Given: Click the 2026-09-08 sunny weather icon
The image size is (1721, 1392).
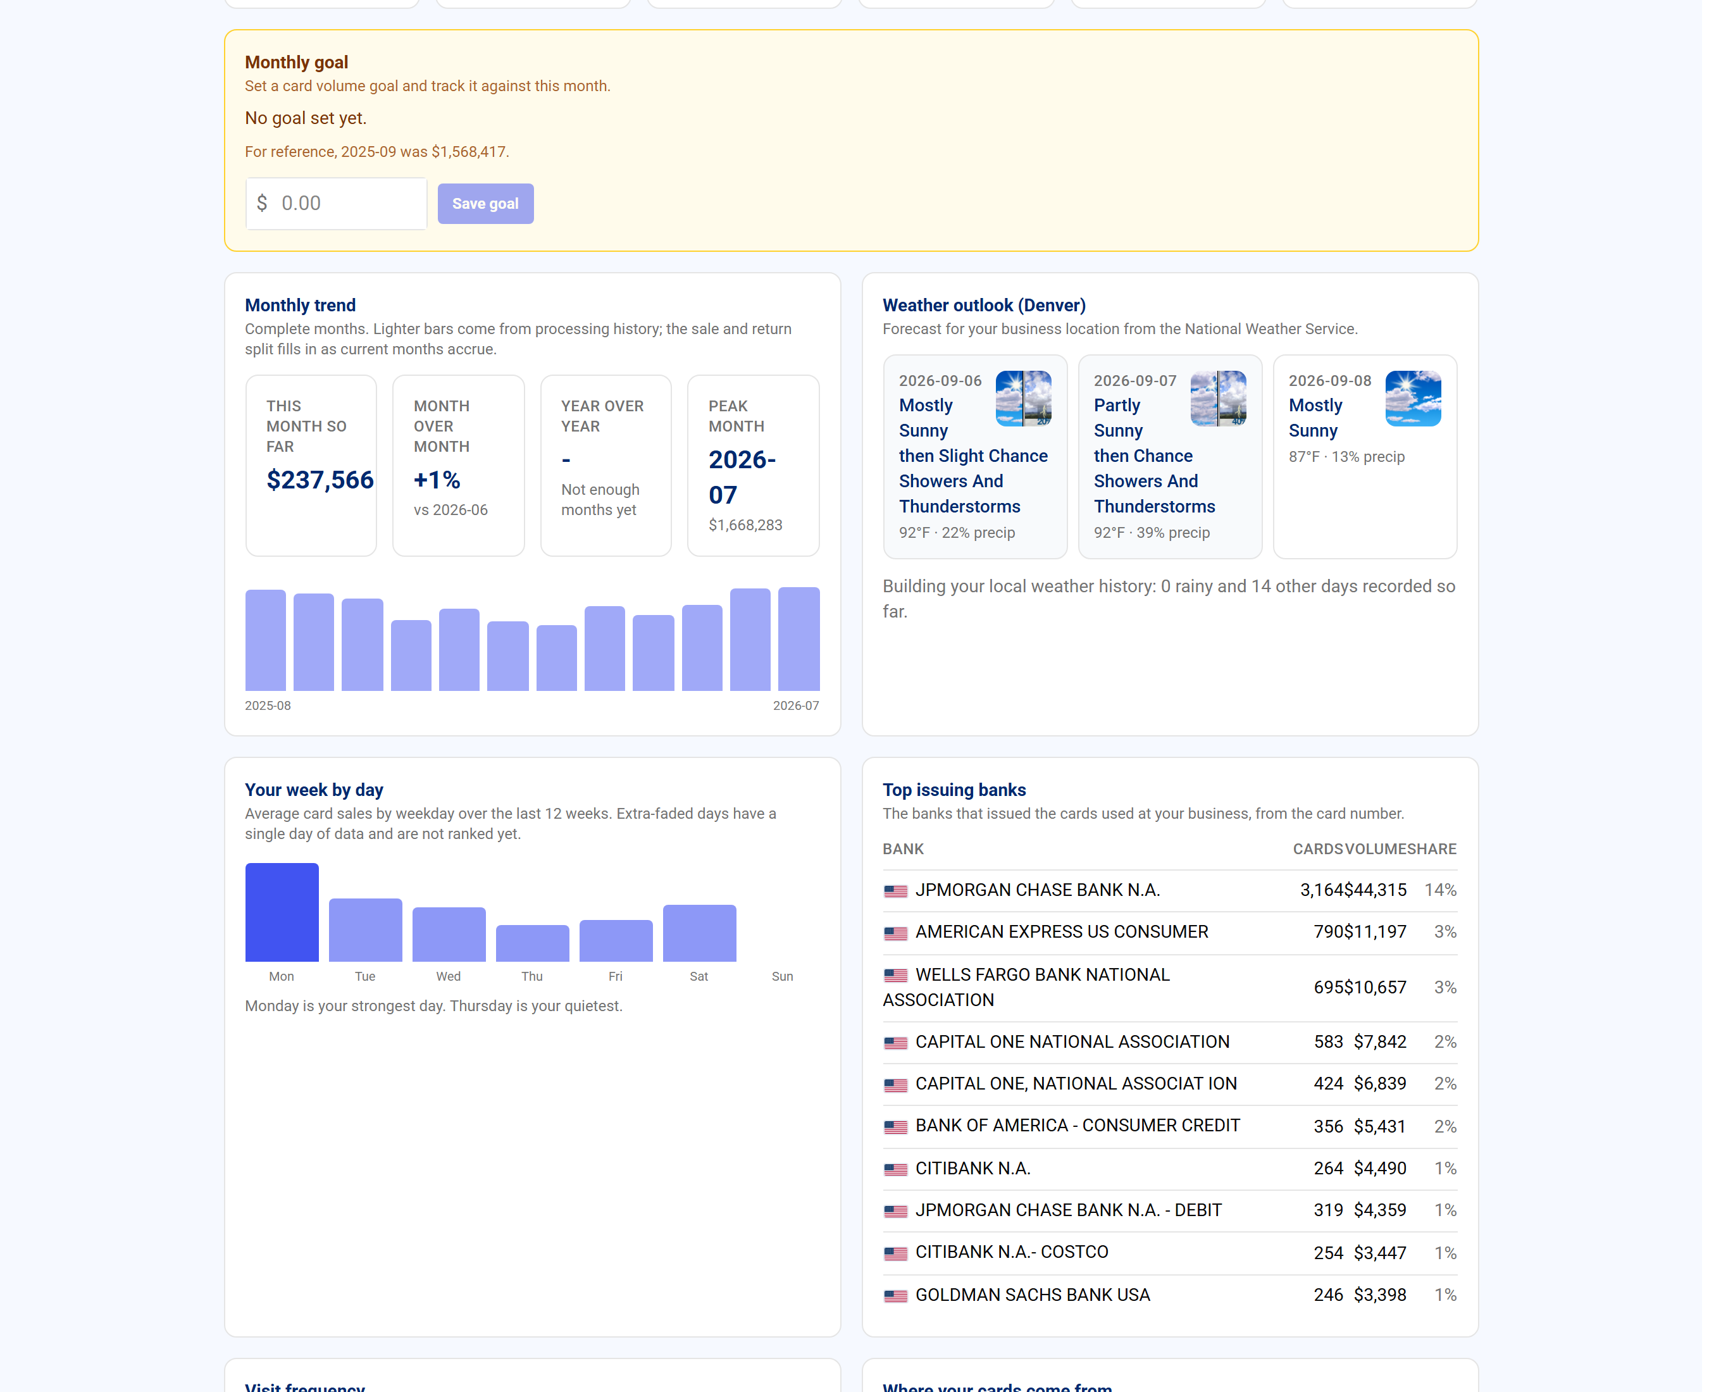Looking at the screenshot, I should coord(1413,399).
